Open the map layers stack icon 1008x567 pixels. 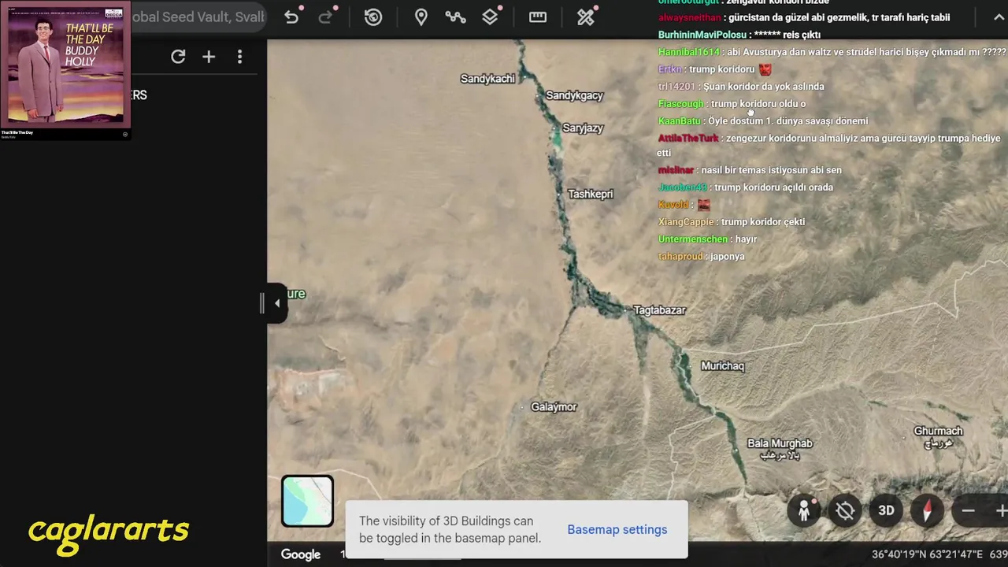(x=490, y=17)
